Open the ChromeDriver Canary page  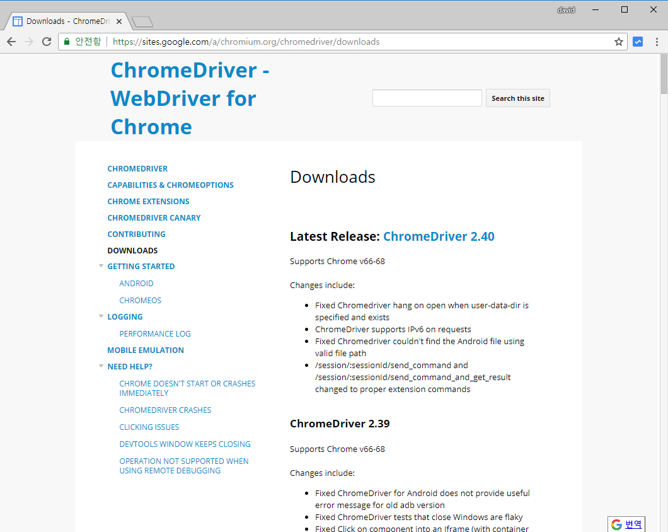154,218
